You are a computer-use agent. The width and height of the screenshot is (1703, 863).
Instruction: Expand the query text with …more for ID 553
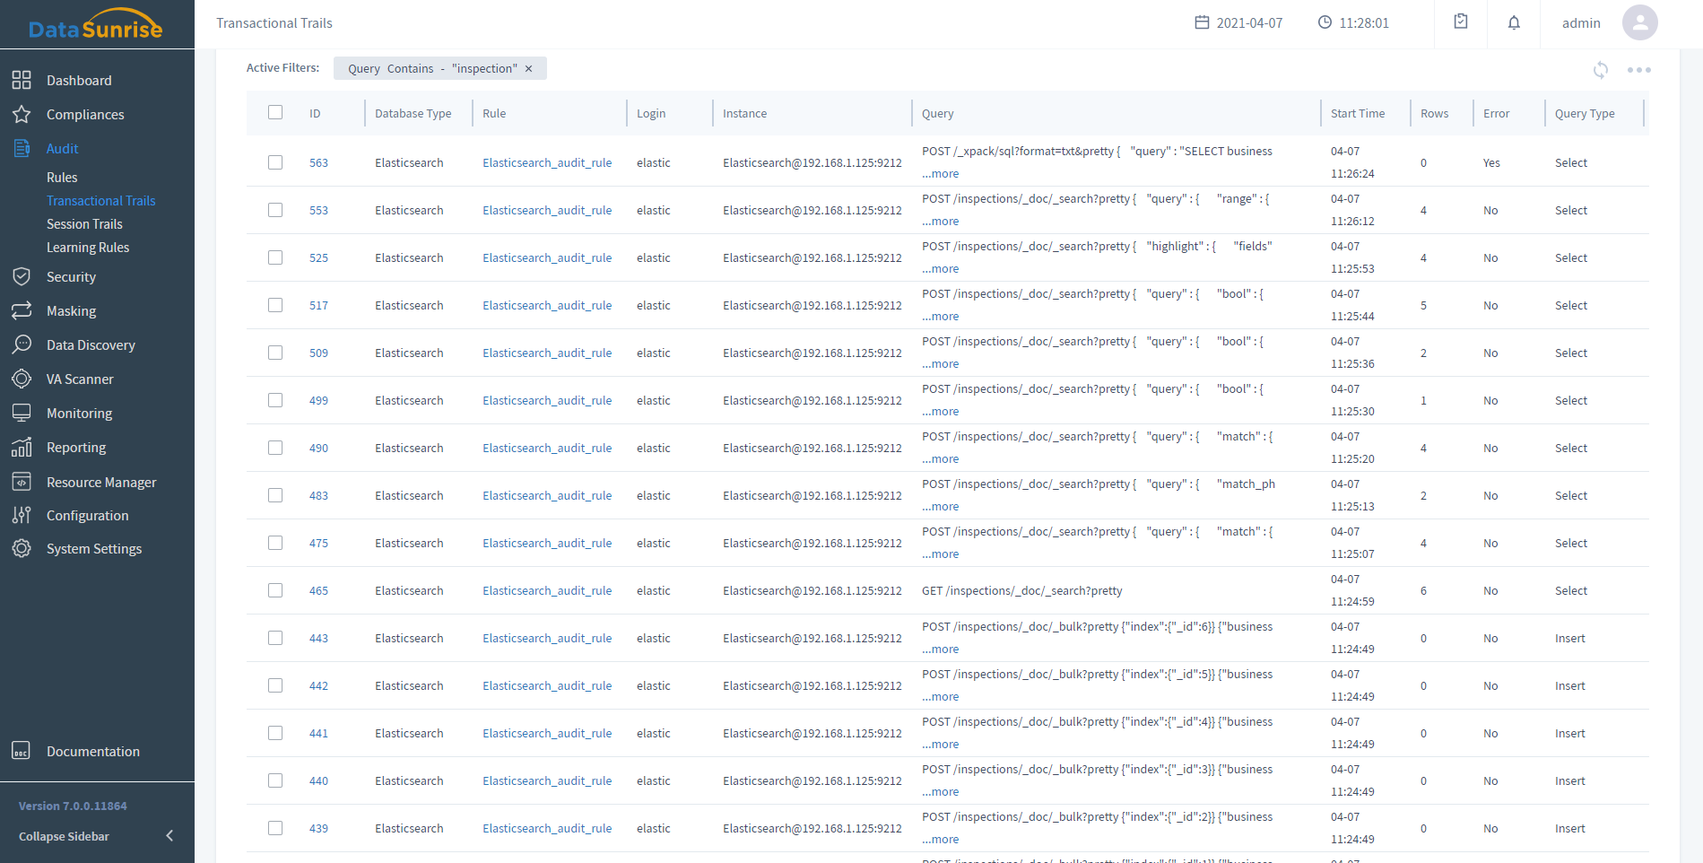[941, 222]
